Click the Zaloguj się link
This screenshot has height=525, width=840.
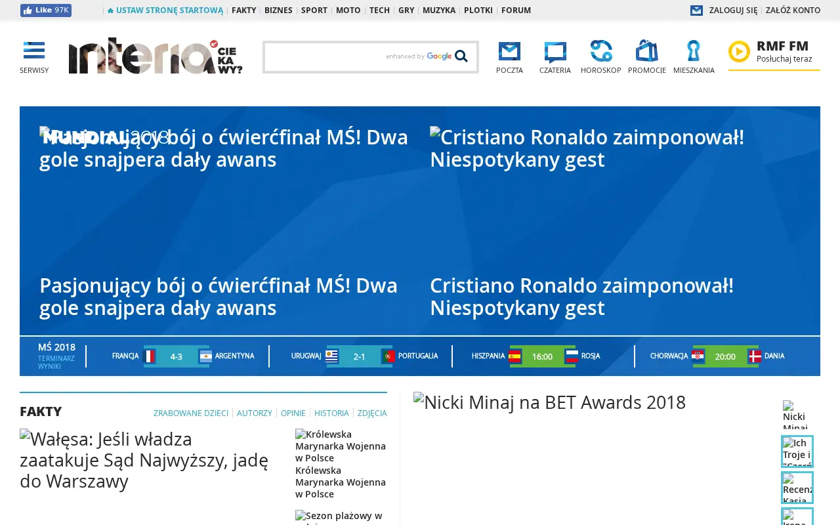[733, 10]
